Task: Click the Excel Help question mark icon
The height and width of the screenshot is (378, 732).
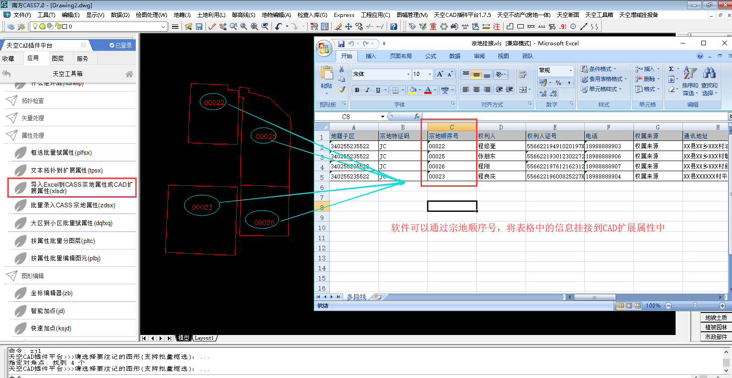Action: (x=700, y=56)
